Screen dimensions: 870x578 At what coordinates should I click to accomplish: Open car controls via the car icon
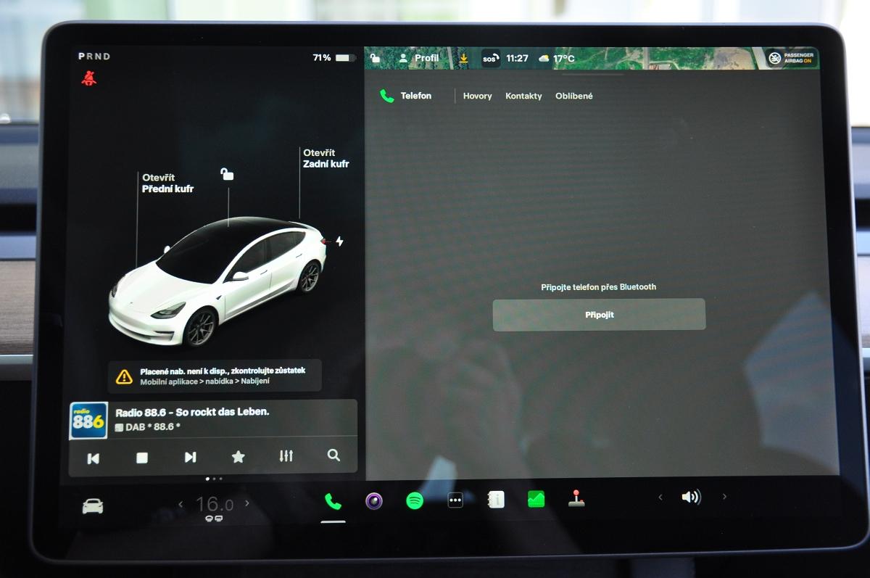coord(93,506)
